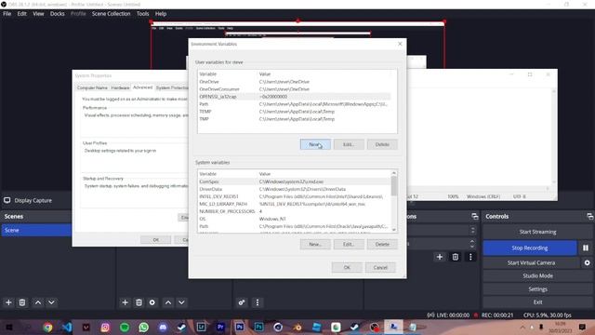Delete the selected source using the Sources trash icon
595x335 pixels.
click(139, 302)
